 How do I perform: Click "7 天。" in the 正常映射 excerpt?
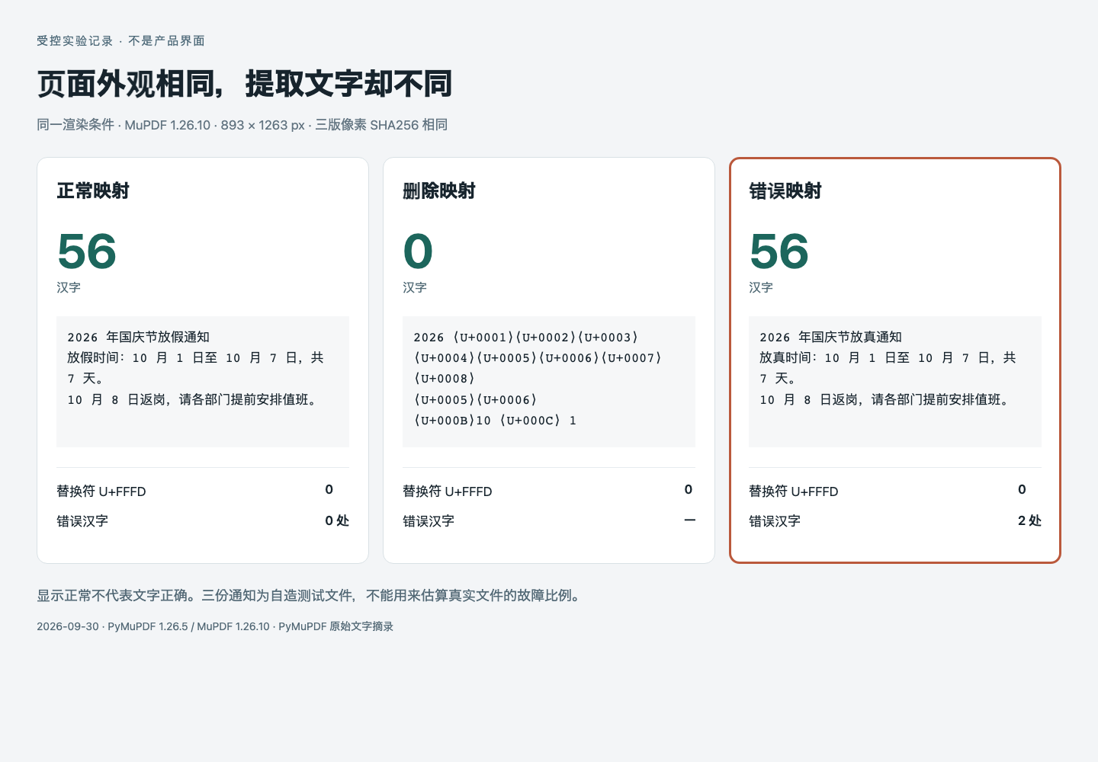click(85, 379)
